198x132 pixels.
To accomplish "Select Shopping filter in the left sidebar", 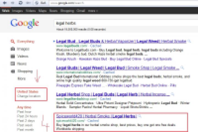I will tap(22, 71).
